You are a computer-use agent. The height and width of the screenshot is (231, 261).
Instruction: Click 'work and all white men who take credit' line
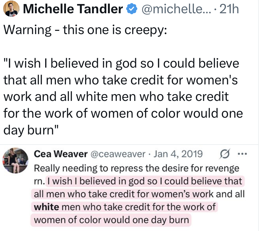(x=116, y=97)
